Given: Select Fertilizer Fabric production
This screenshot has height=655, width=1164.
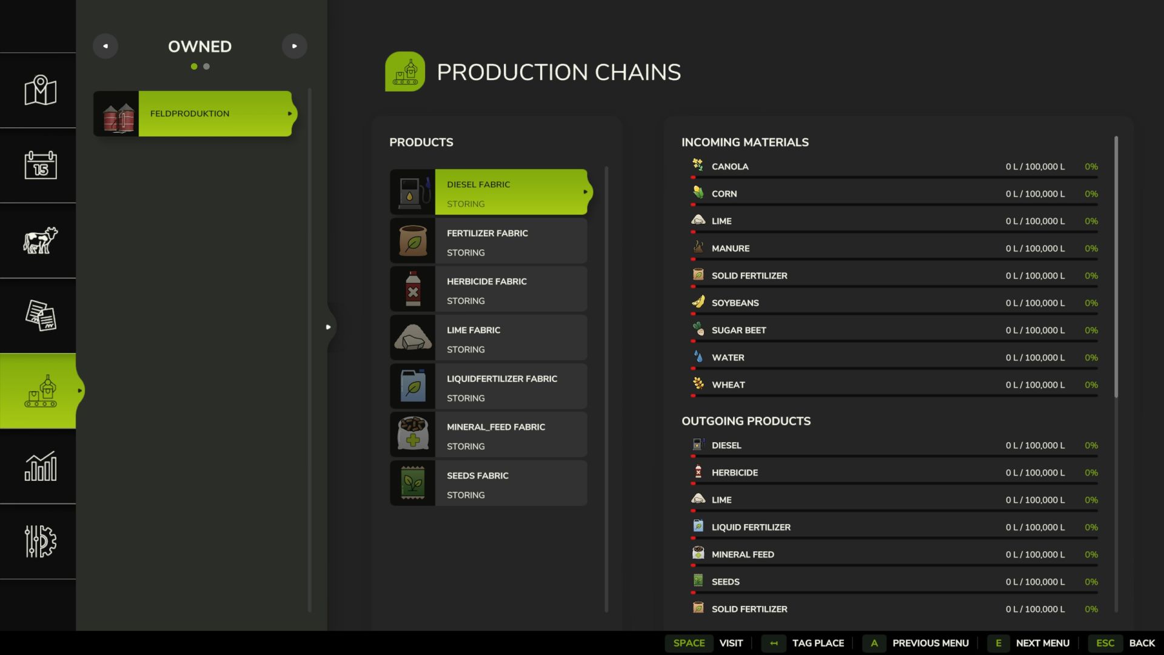Looking at the screenshot, I should [489, 241].
